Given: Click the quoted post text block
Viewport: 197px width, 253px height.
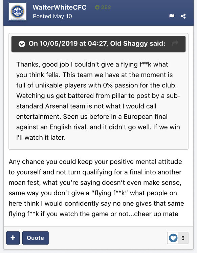Looking at the screenshot, I should pos(98,101).
